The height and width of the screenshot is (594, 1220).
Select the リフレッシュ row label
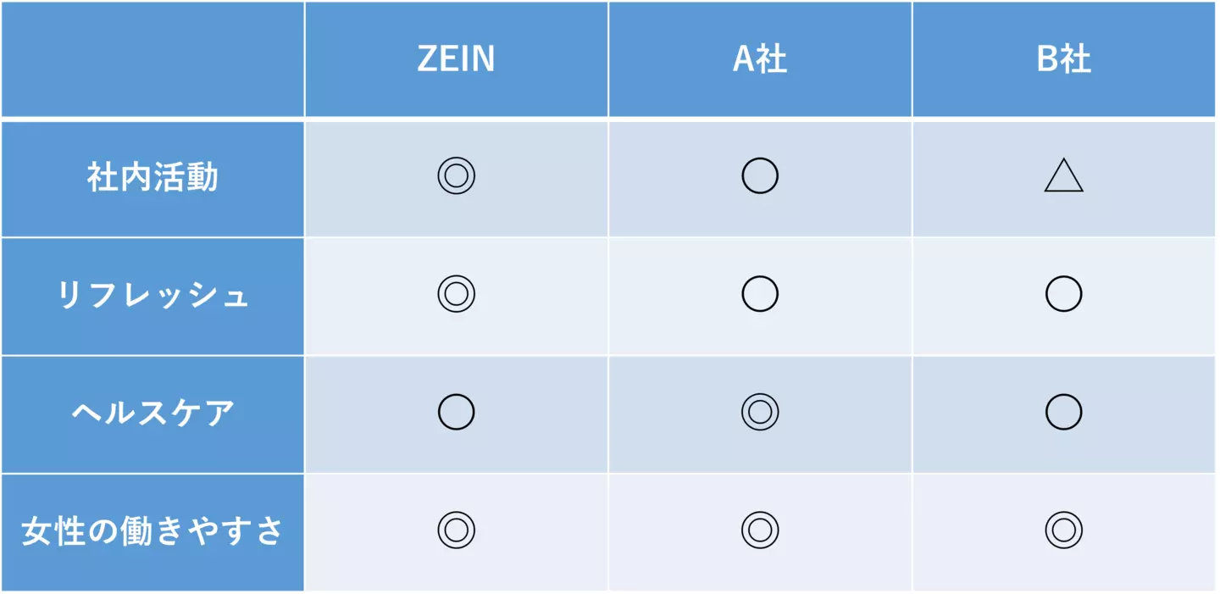[152, 296]
